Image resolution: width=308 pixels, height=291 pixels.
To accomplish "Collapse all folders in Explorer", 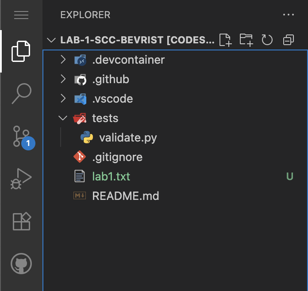I will (x=289, y=40).
